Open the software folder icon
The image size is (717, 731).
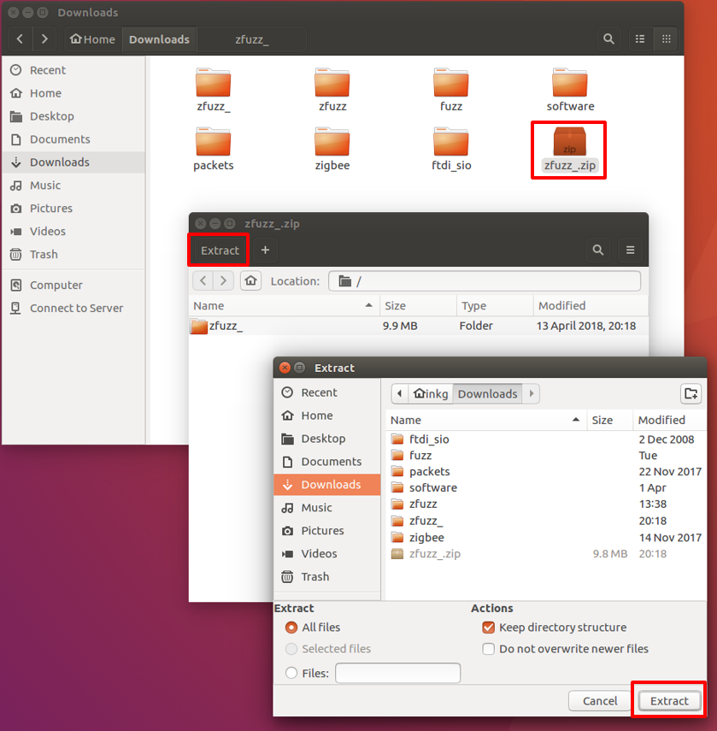tap(570, 84)
